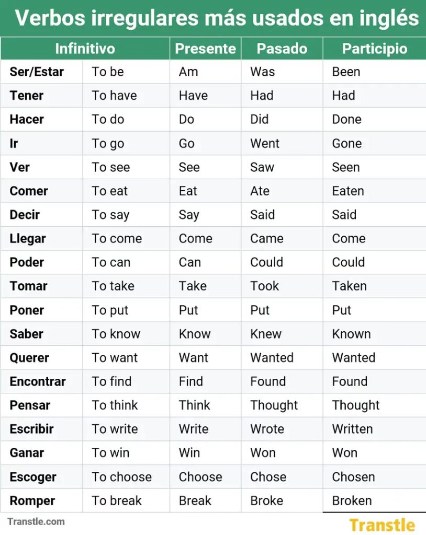Click the Ser/Estar row label

click(37, 72)
